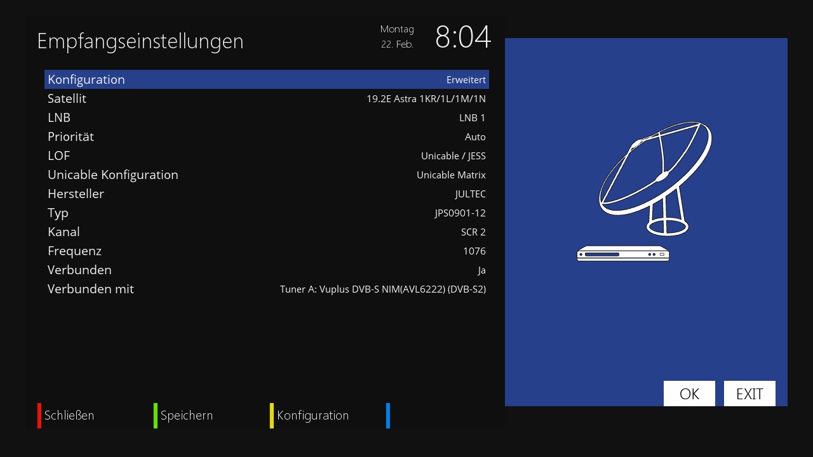Choose the Hersteller JULTEC entry
Screen dimensions: 813x457
pyautogui.click(x=267, y=194)
